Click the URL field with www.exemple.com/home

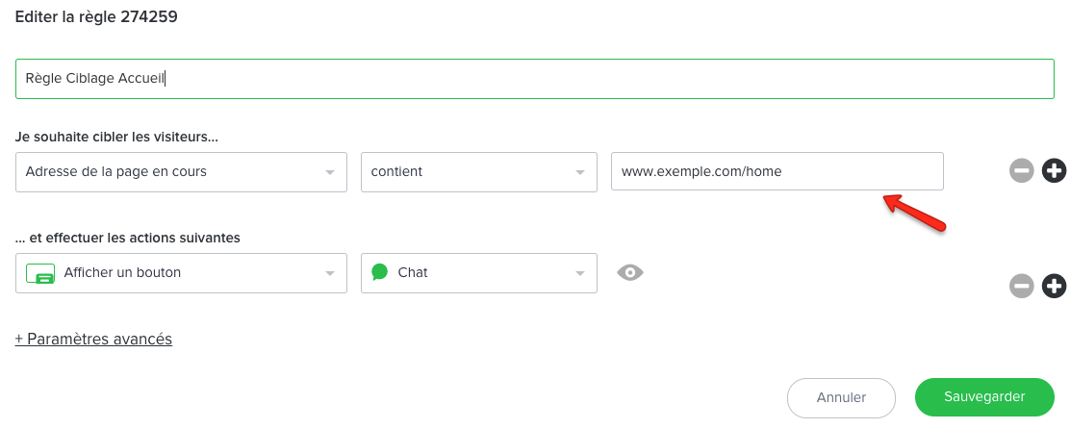777,172
